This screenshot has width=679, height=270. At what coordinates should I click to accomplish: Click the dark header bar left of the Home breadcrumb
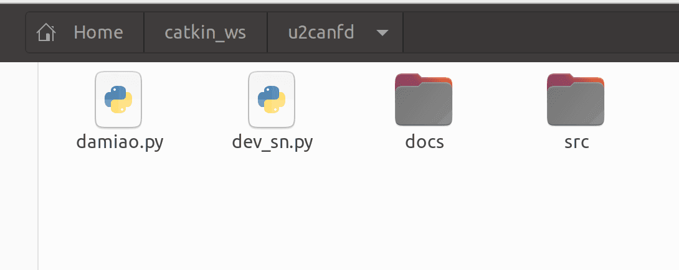(12, 32)
